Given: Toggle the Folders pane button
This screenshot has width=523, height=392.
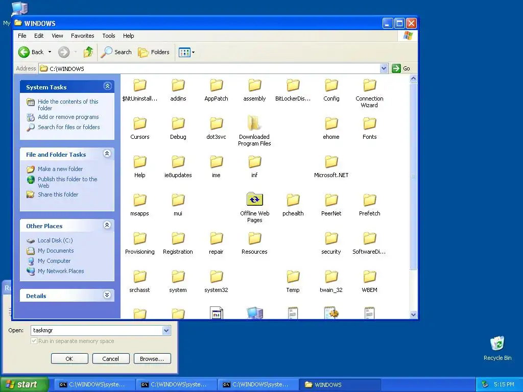Looking at the screenshot, I should click(x=154, y=52).
